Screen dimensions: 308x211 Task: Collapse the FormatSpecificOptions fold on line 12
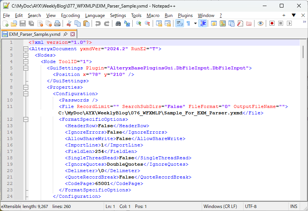[x=26, y=119]
